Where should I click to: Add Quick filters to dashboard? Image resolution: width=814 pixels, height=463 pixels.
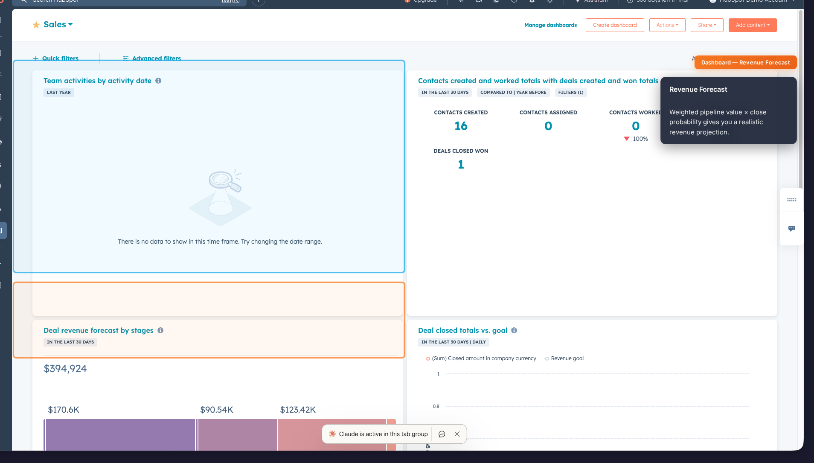point(56,58)
